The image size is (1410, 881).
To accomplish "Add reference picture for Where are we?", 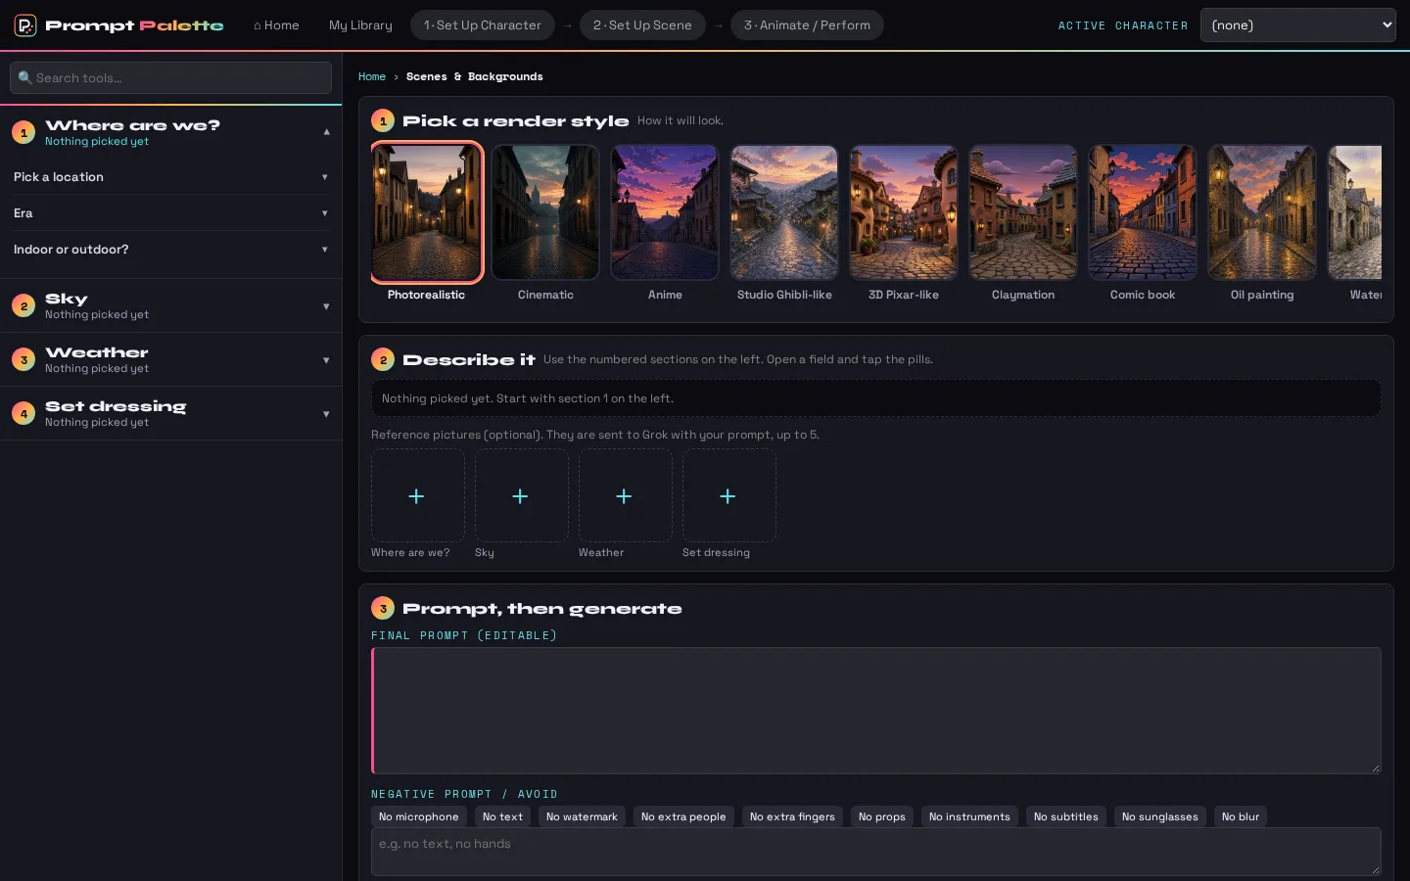I will [x=417, y=495].
